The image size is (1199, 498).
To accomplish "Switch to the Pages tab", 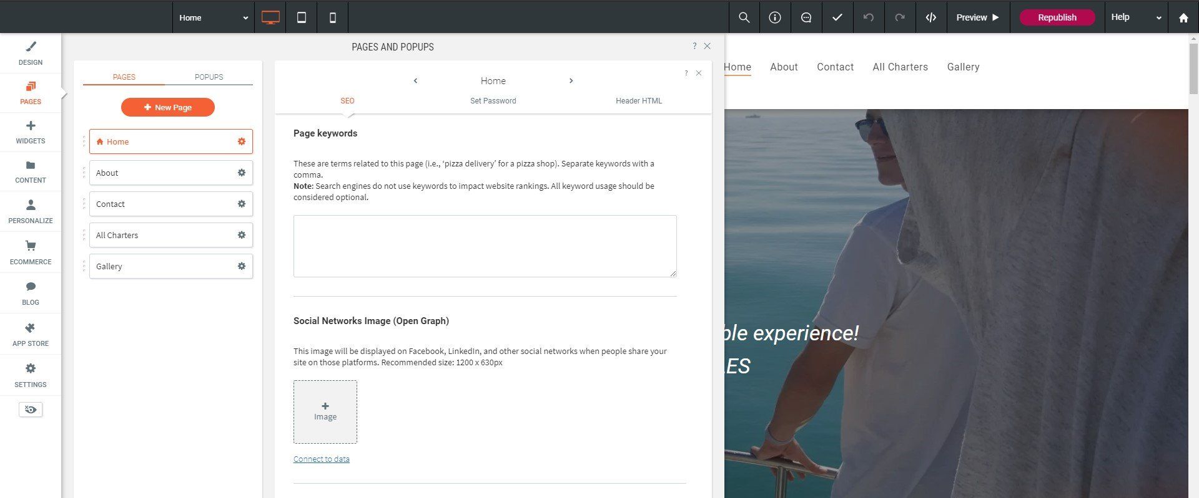I will coord(124,77).
